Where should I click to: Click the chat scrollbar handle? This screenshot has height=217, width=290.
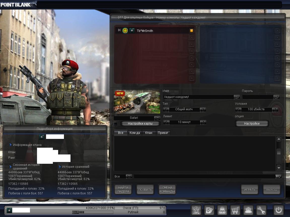point(279,152)
